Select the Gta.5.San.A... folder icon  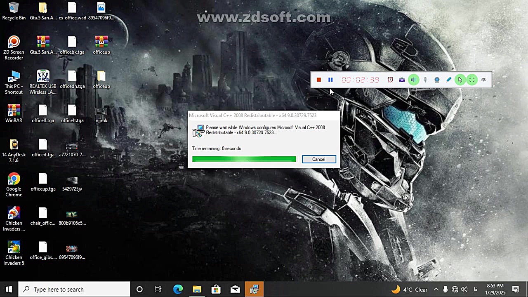tap(43, 11)
